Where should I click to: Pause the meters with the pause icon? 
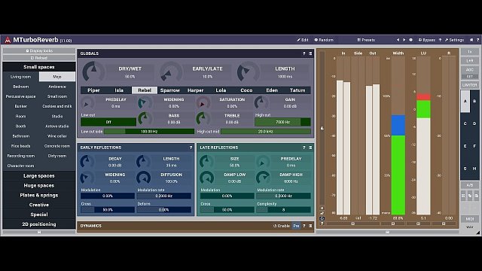coord(322,208)
